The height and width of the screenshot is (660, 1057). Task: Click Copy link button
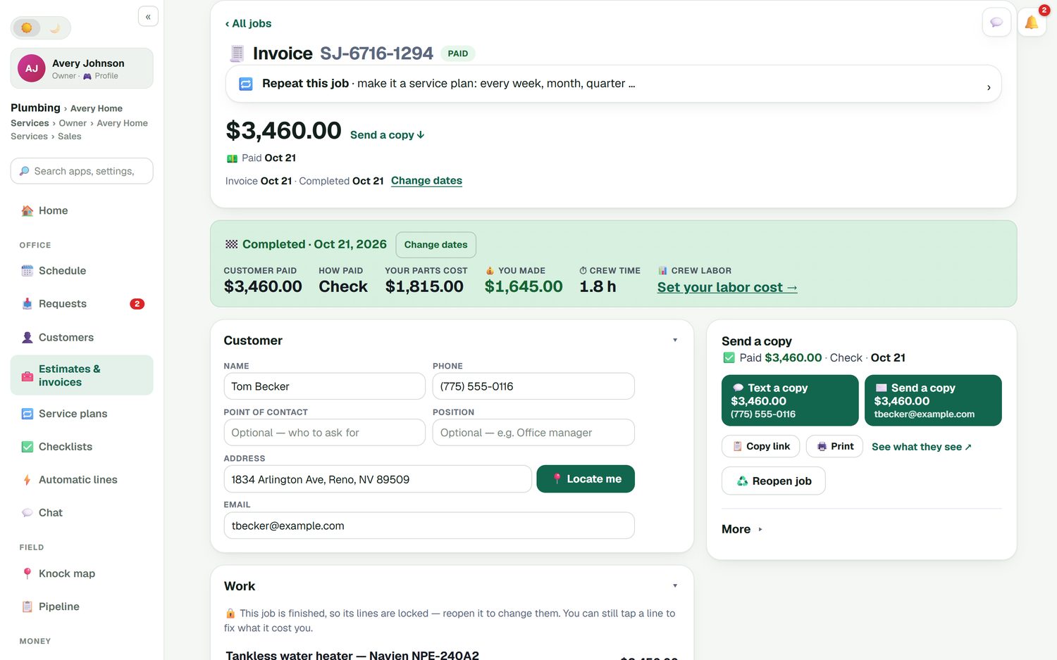tap(761, 446)
